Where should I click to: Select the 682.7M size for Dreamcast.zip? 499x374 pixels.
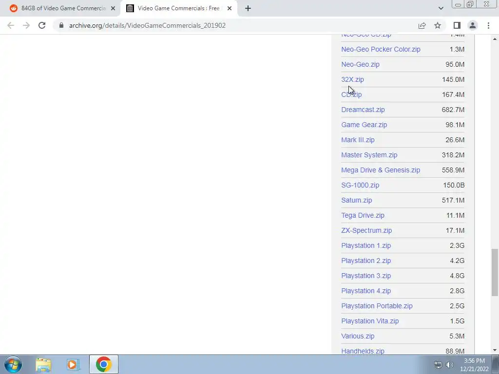(453, 110)
